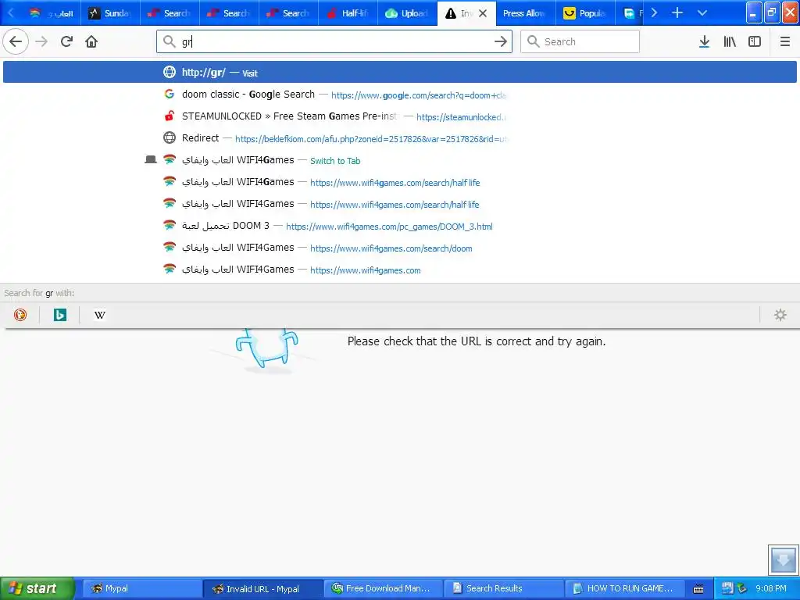The image size is (800, 600).
Task: Select the http://gr/ Visit suggestion
Action: point(399,72)
